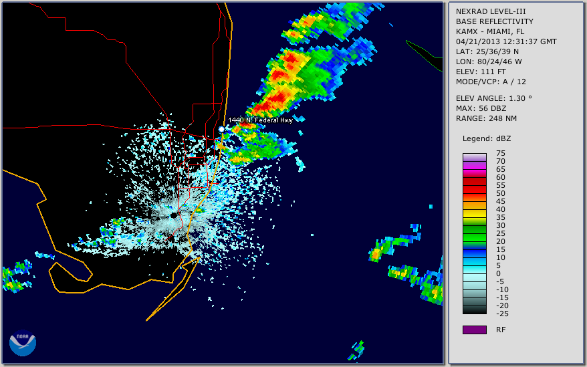The image size is (587, 367).
Task: Click the LAT: 25/36/39 N line
Action: pyautogui.click(x=487, y=51)
